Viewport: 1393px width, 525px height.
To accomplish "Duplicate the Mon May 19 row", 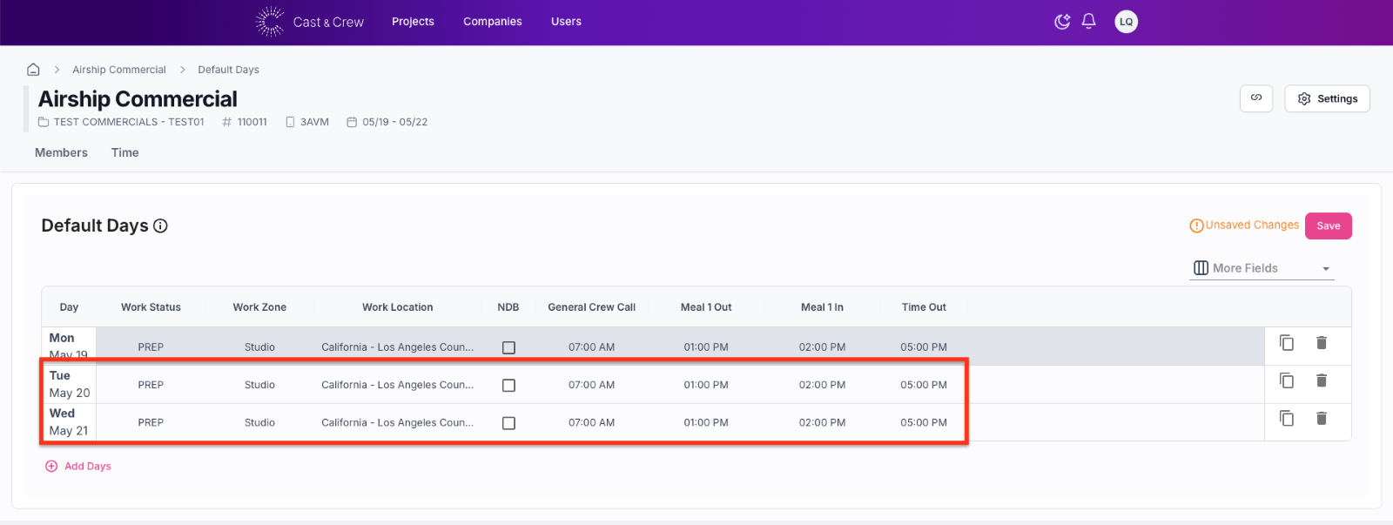I will tap(1287, 343).
